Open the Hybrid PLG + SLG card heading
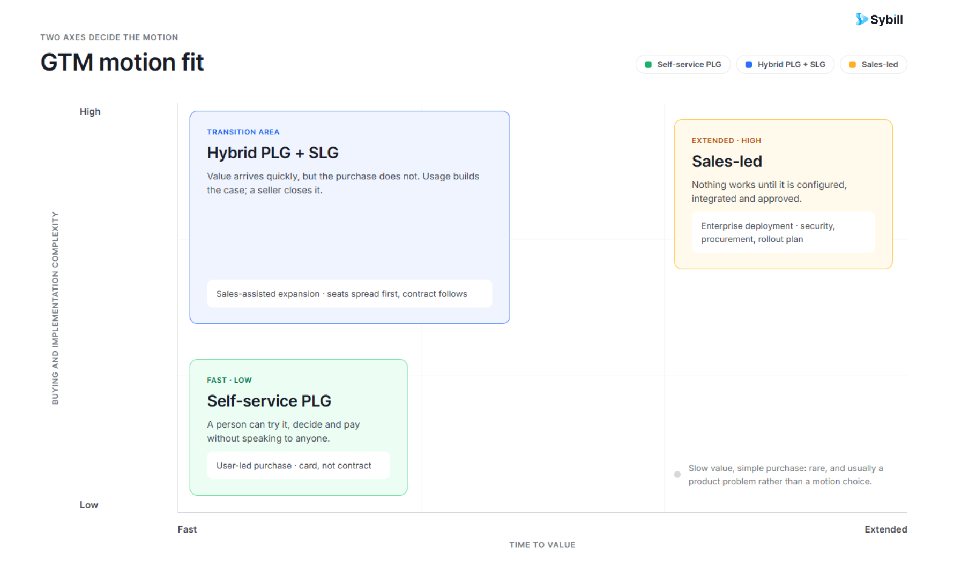Screen dimensions: 954x578 click(x=273, y=153)
